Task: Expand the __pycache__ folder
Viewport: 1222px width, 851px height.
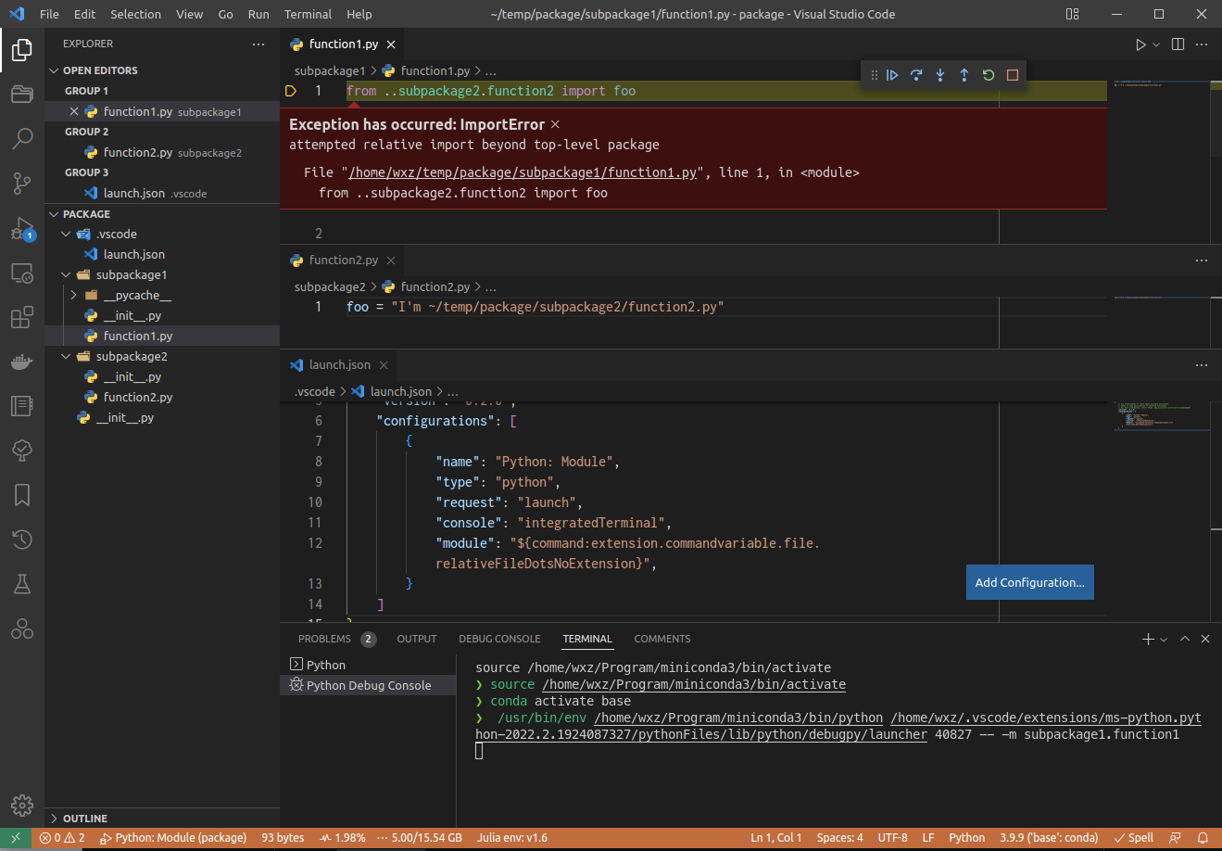Action: [73, 295]
